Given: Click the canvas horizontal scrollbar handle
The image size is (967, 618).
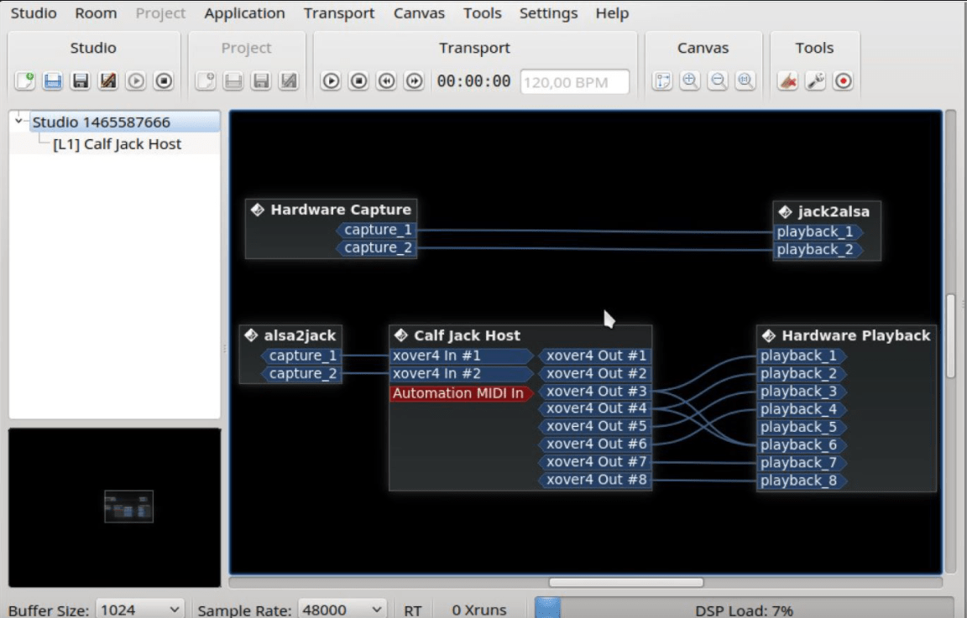Looking at the screenshot, I should 626,582.
